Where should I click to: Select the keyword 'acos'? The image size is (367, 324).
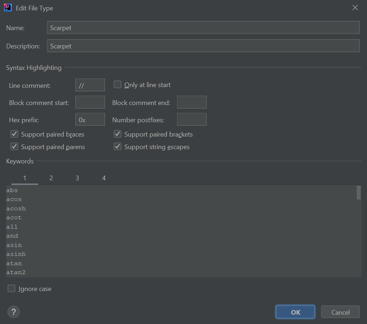pyautogui.click(x=14, y=200)
